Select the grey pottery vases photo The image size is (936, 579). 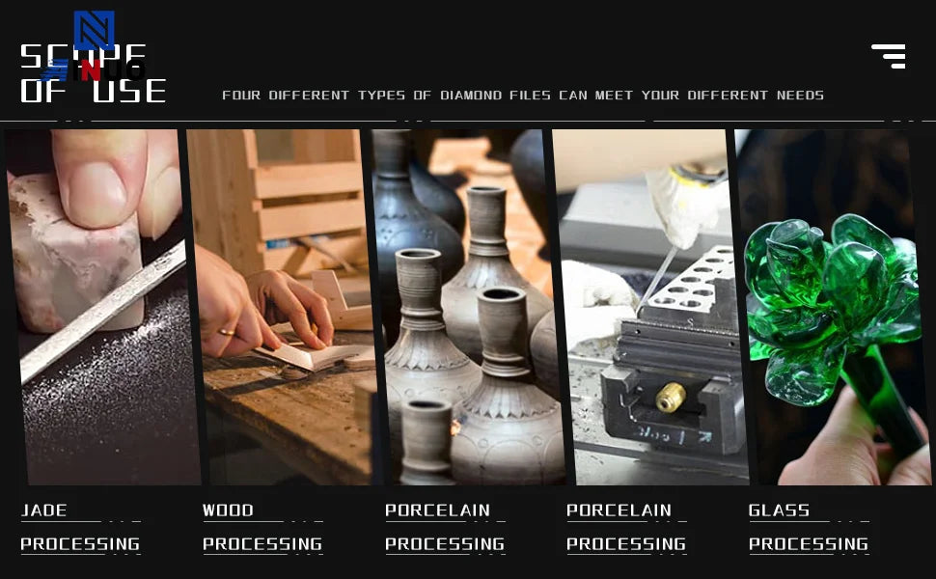tap(468, 307)
